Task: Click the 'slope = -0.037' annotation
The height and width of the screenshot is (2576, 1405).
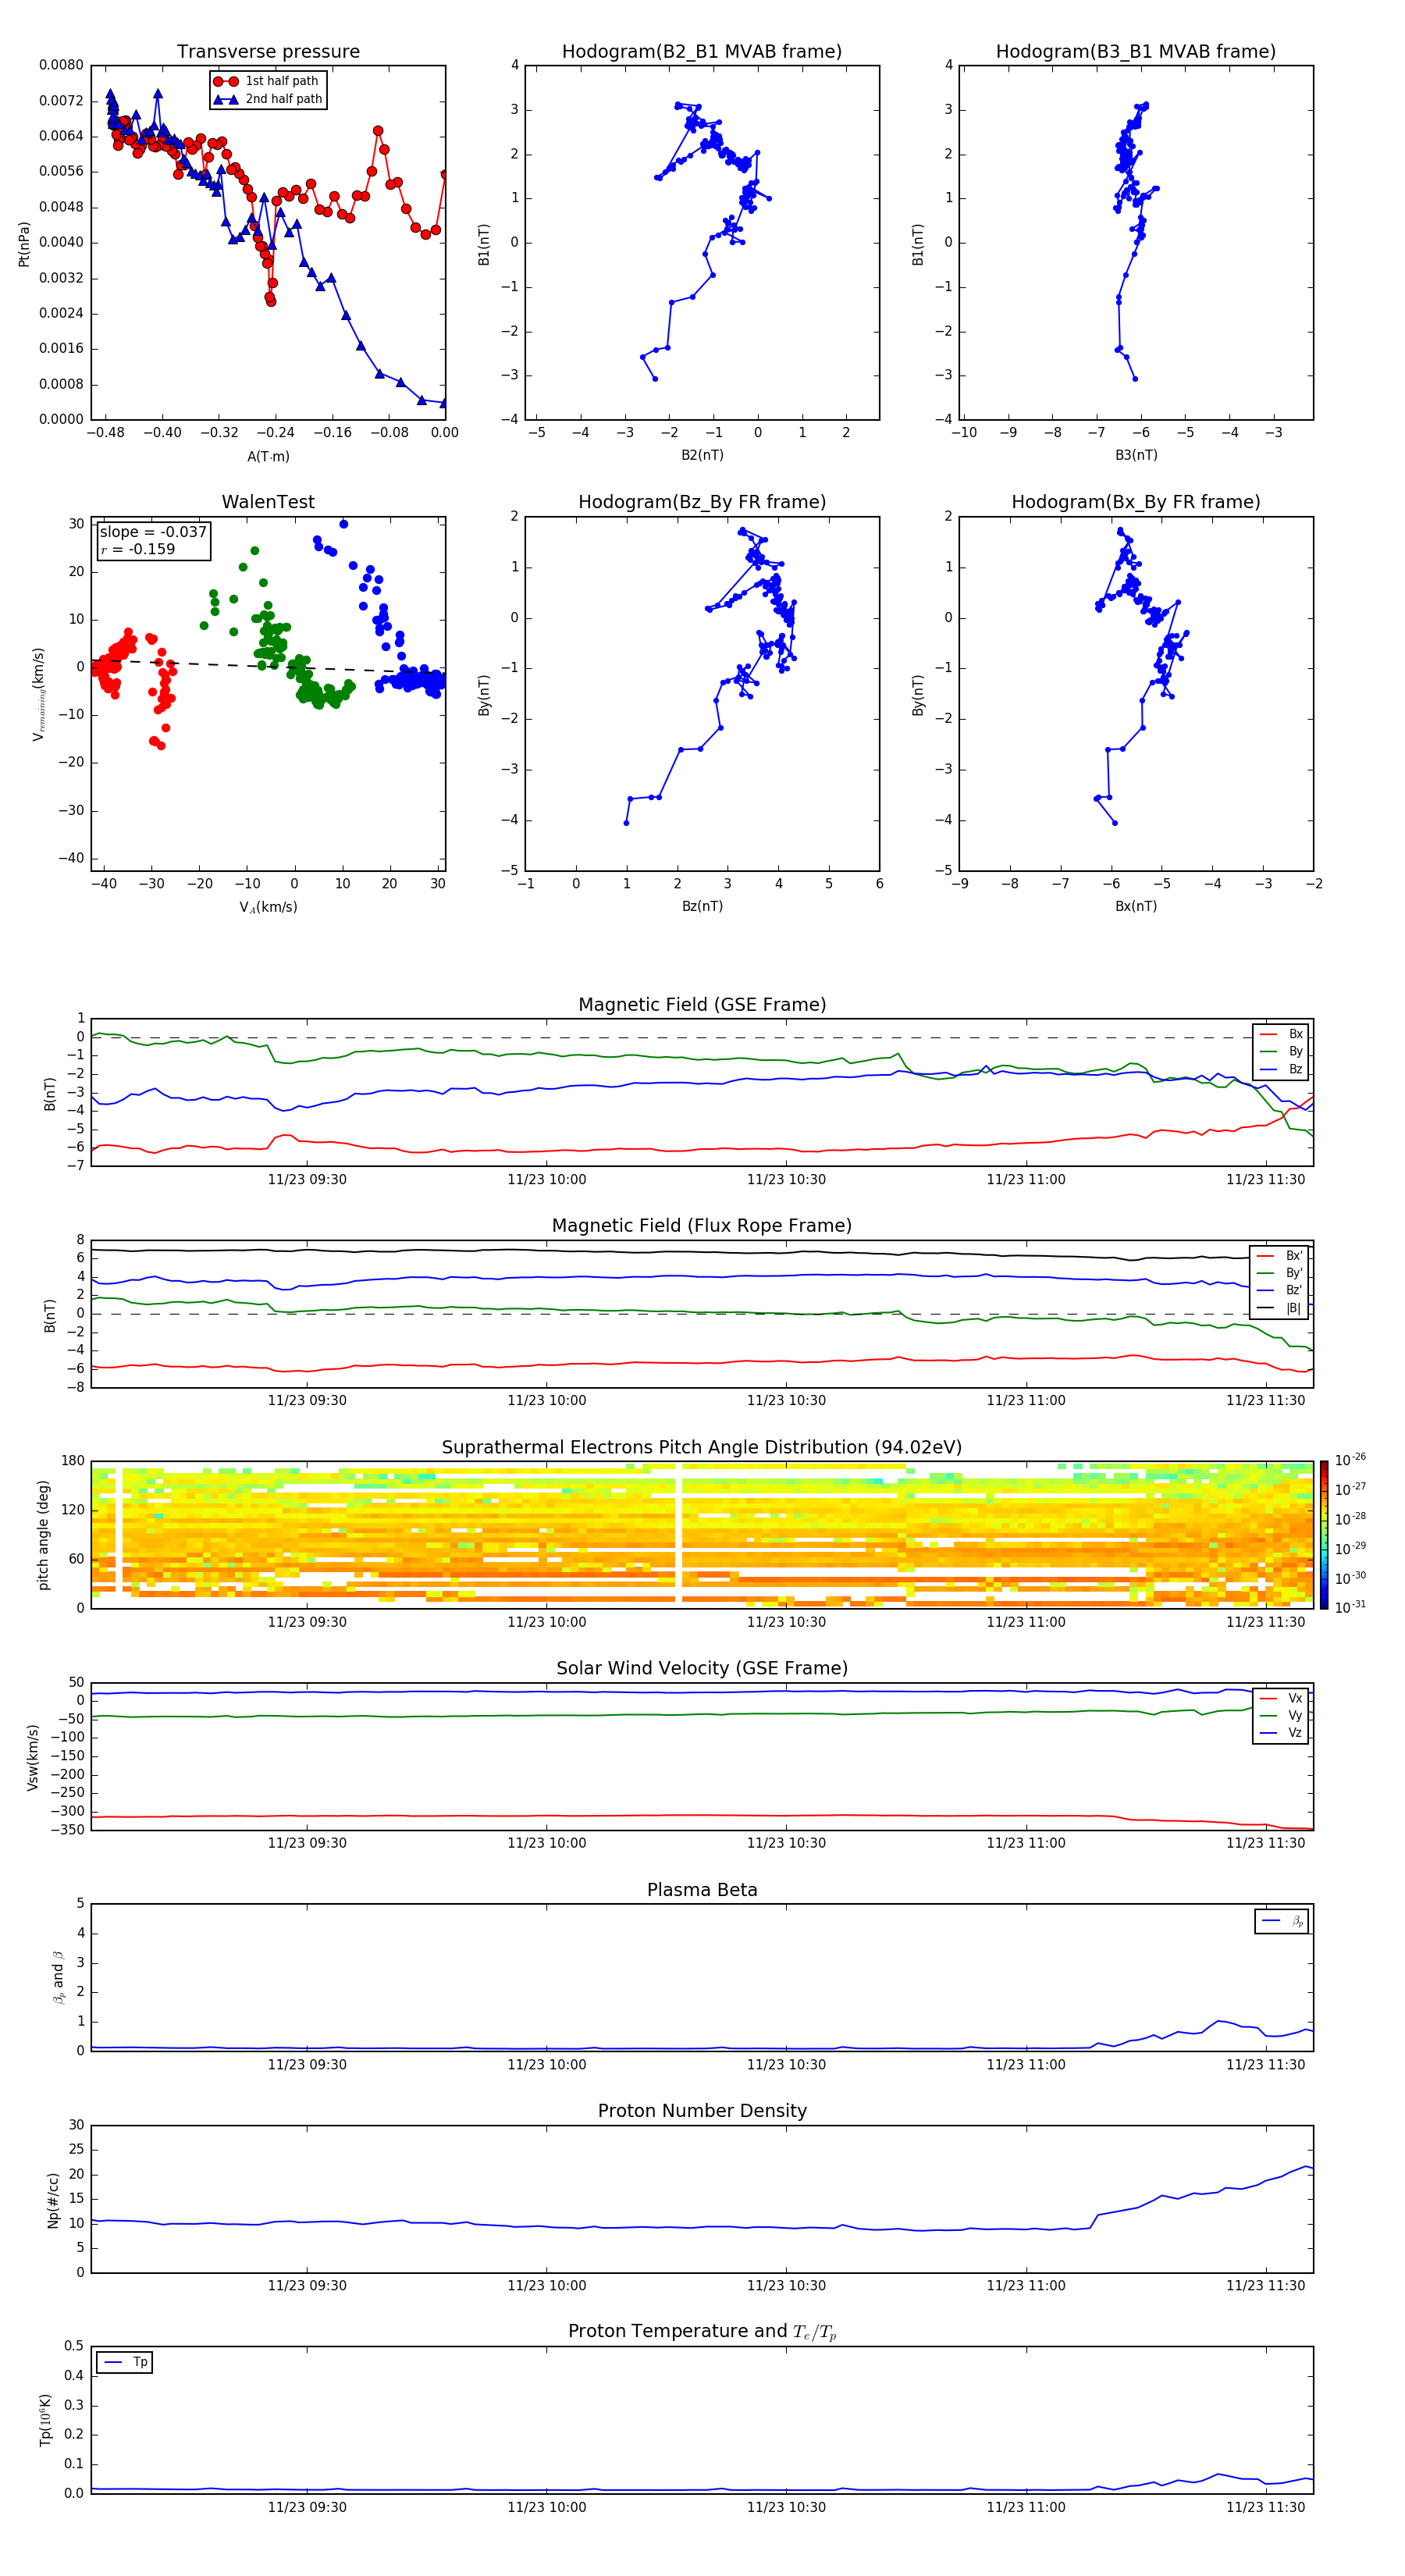Action: coord(153,532)
